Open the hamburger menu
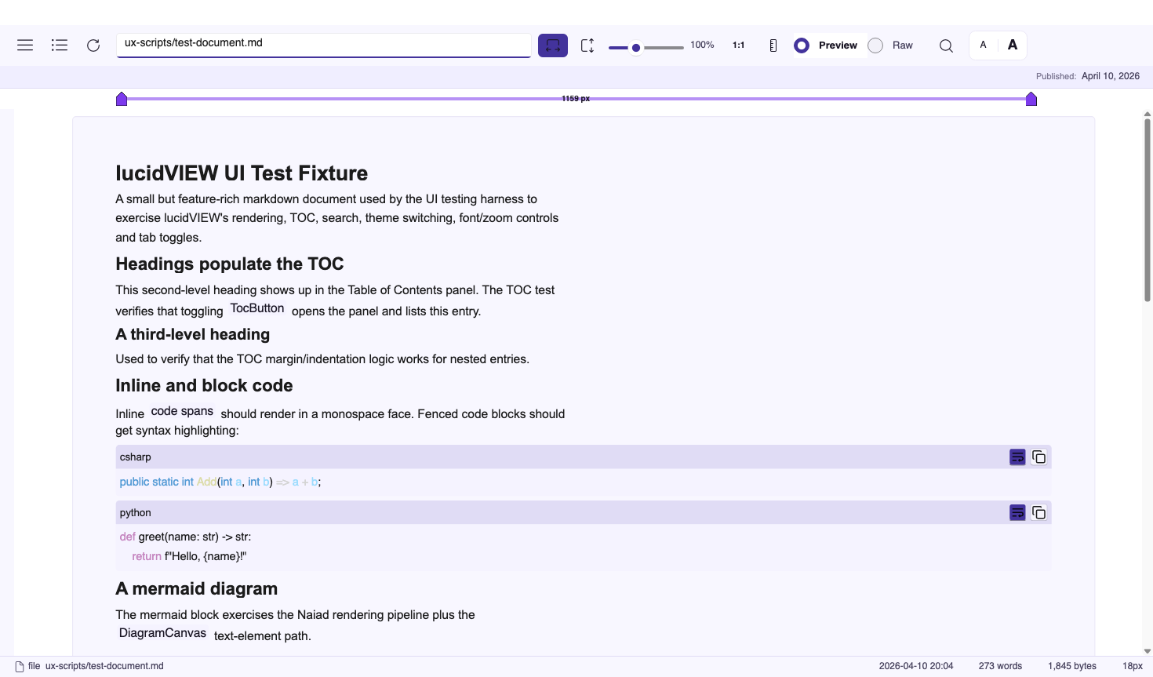1153x677 pixels. [25, 45]
